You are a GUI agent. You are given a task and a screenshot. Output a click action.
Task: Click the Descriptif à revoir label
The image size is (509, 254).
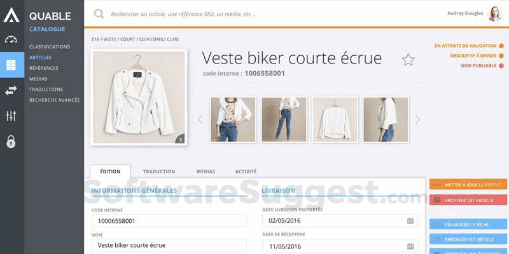pyautogui.click(x=473, y=56)
